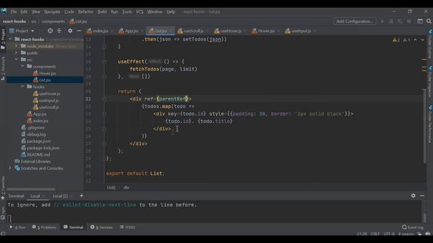This screenshot has width=433, height=243.
Task: Open the Project view dropdown
Action: pyautogui.click(x=22, y=31)
